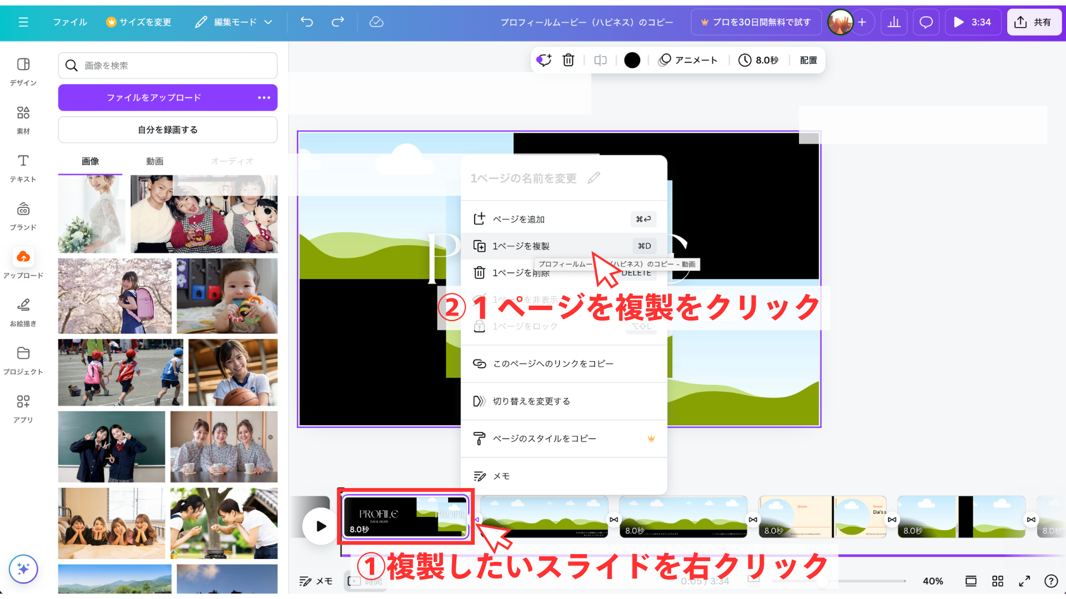Play the timeline with play button
Screen dimensions: 1066x599
point(321,526)
